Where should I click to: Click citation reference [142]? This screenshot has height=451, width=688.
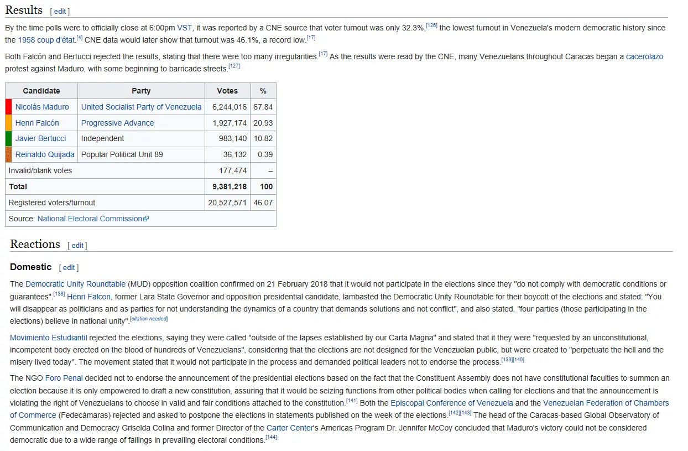454,412
